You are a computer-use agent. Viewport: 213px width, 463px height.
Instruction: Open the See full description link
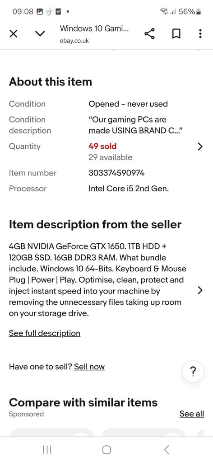45,333
